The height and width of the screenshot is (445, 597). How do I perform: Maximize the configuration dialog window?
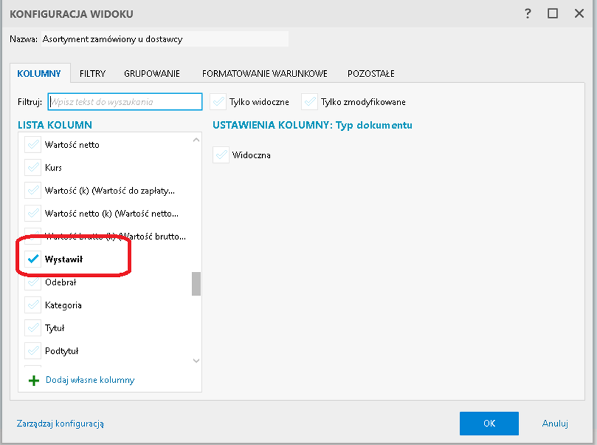click(553, 14)
